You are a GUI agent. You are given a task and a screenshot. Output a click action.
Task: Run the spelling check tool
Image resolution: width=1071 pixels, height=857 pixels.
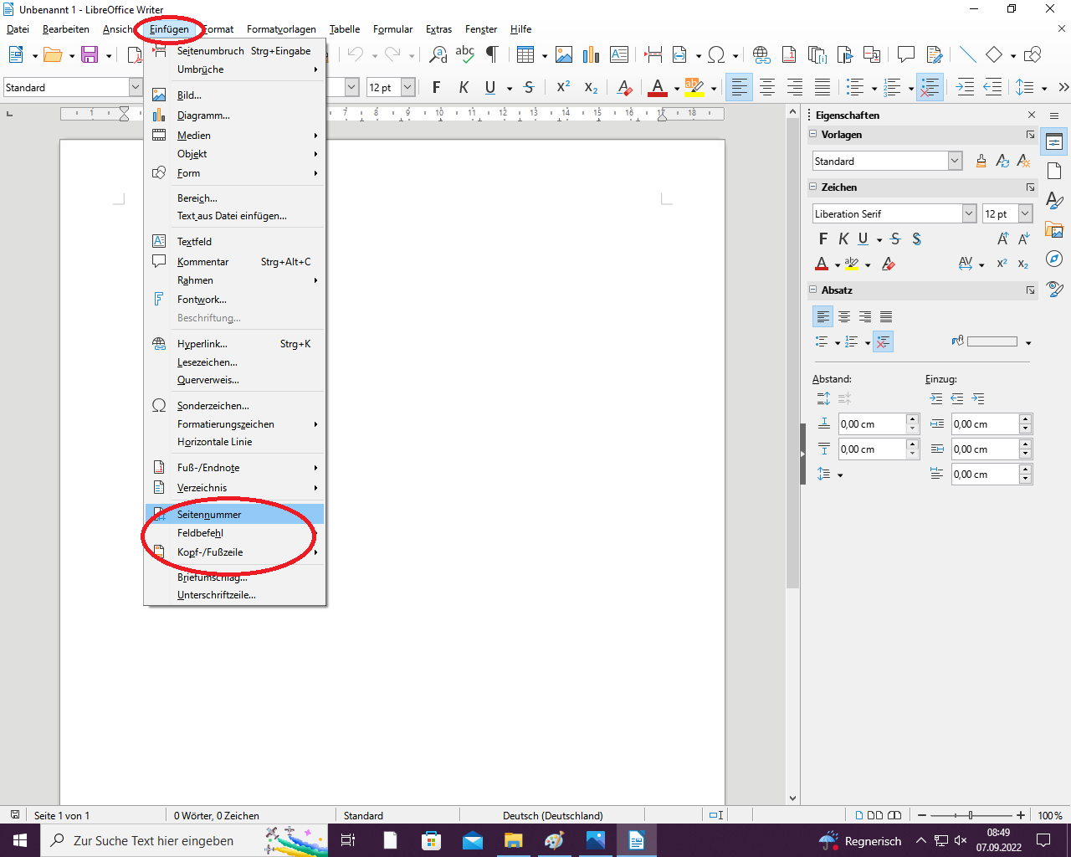pyautogui.click(x=465, y=55)
